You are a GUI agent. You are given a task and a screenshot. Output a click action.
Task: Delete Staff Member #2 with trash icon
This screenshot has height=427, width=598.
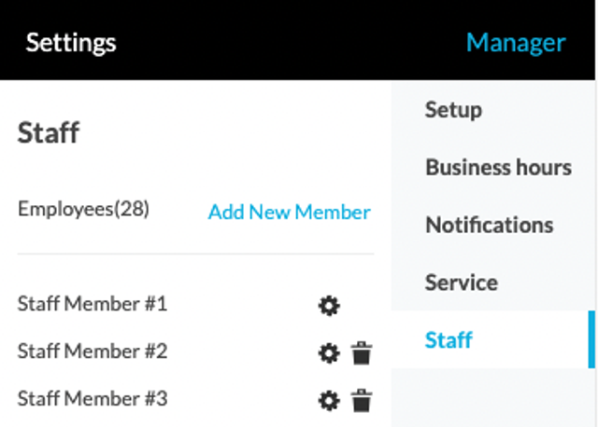click(362, 352)
